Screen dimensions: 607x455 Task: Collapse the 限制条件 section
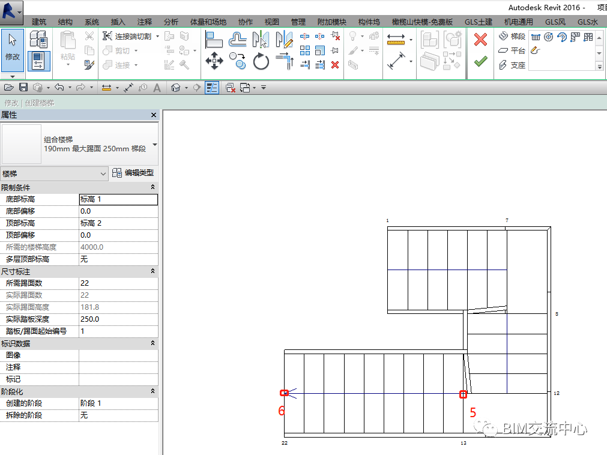click(x=153, y=187)
